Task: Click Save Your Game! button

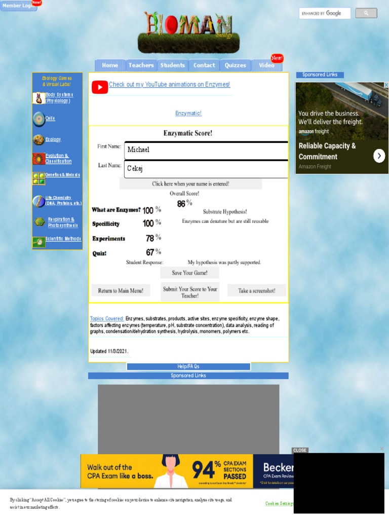Action: point(189,273)
